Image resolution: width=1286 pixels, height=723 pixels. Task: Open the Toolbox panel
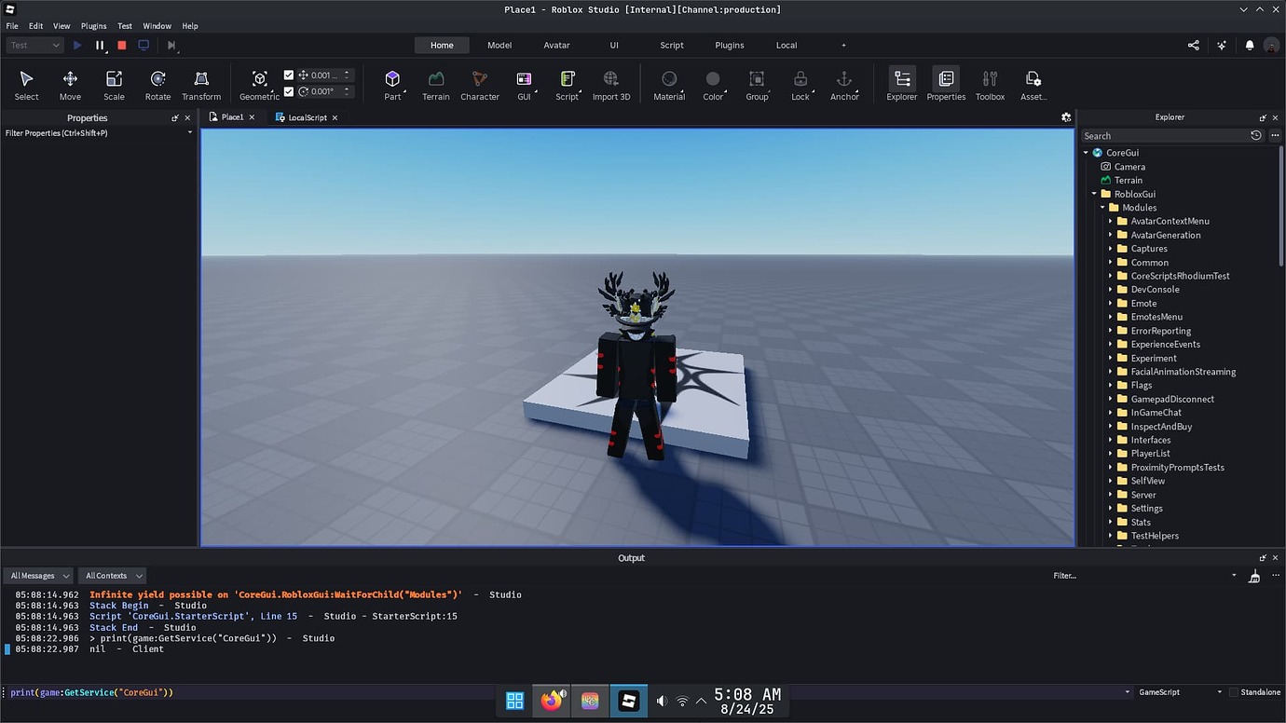tap(990, 85)
